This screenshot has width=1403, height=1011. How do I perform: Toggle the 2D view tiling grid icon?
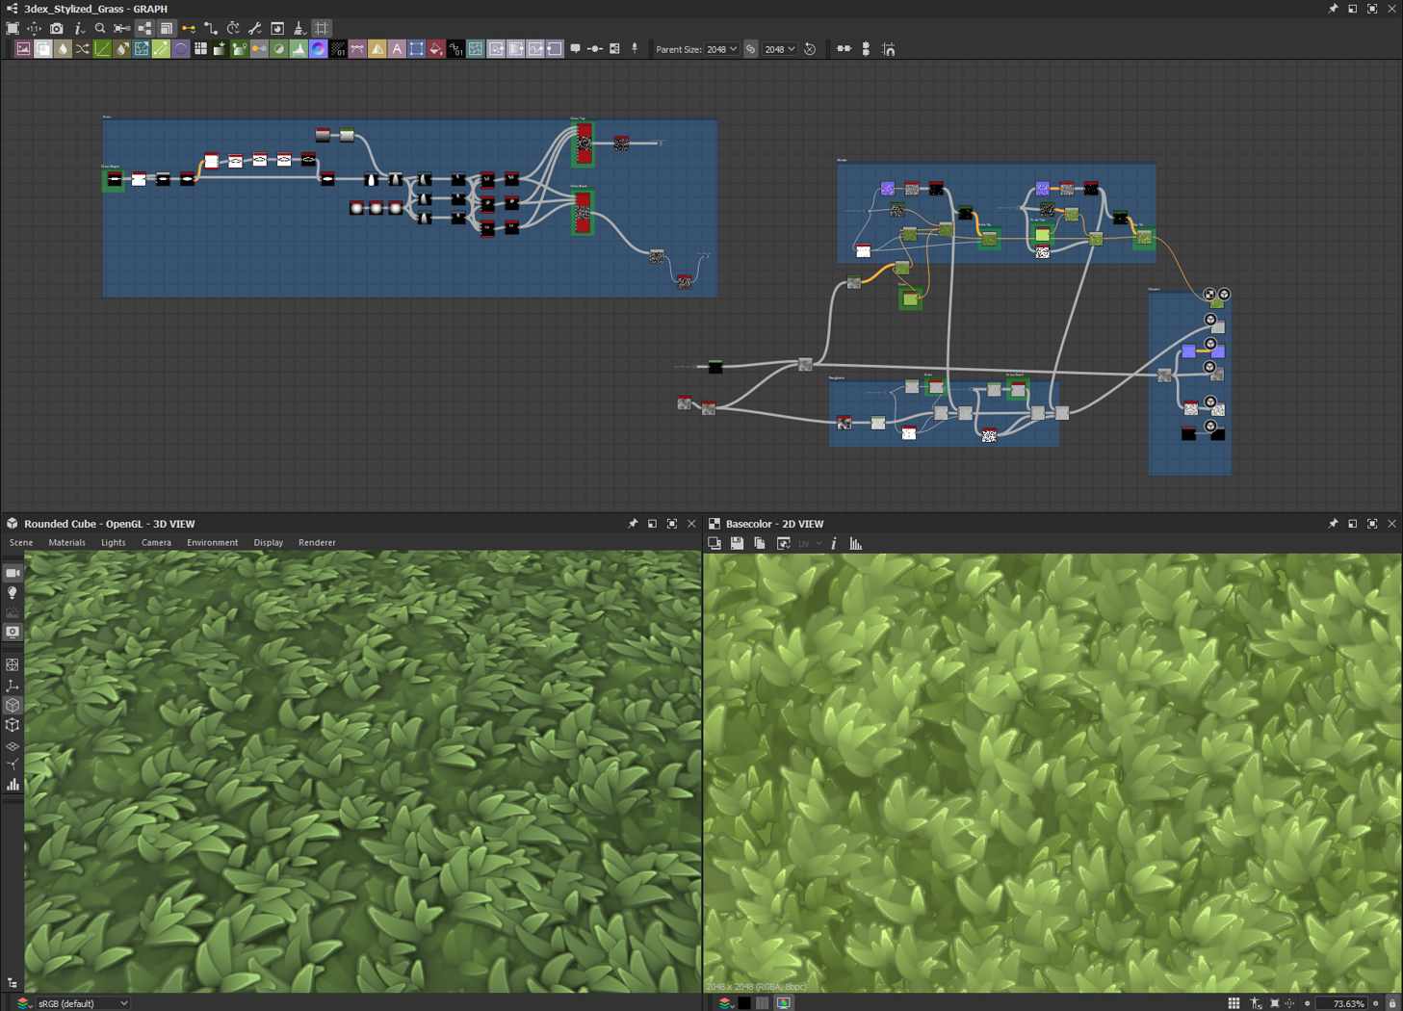tap(1234, 1003)
